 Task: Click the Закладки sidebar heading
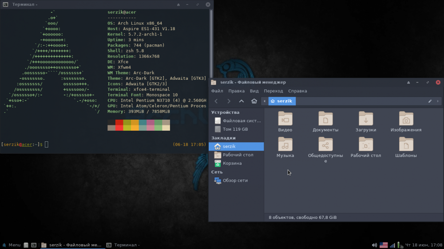[223, 138]
